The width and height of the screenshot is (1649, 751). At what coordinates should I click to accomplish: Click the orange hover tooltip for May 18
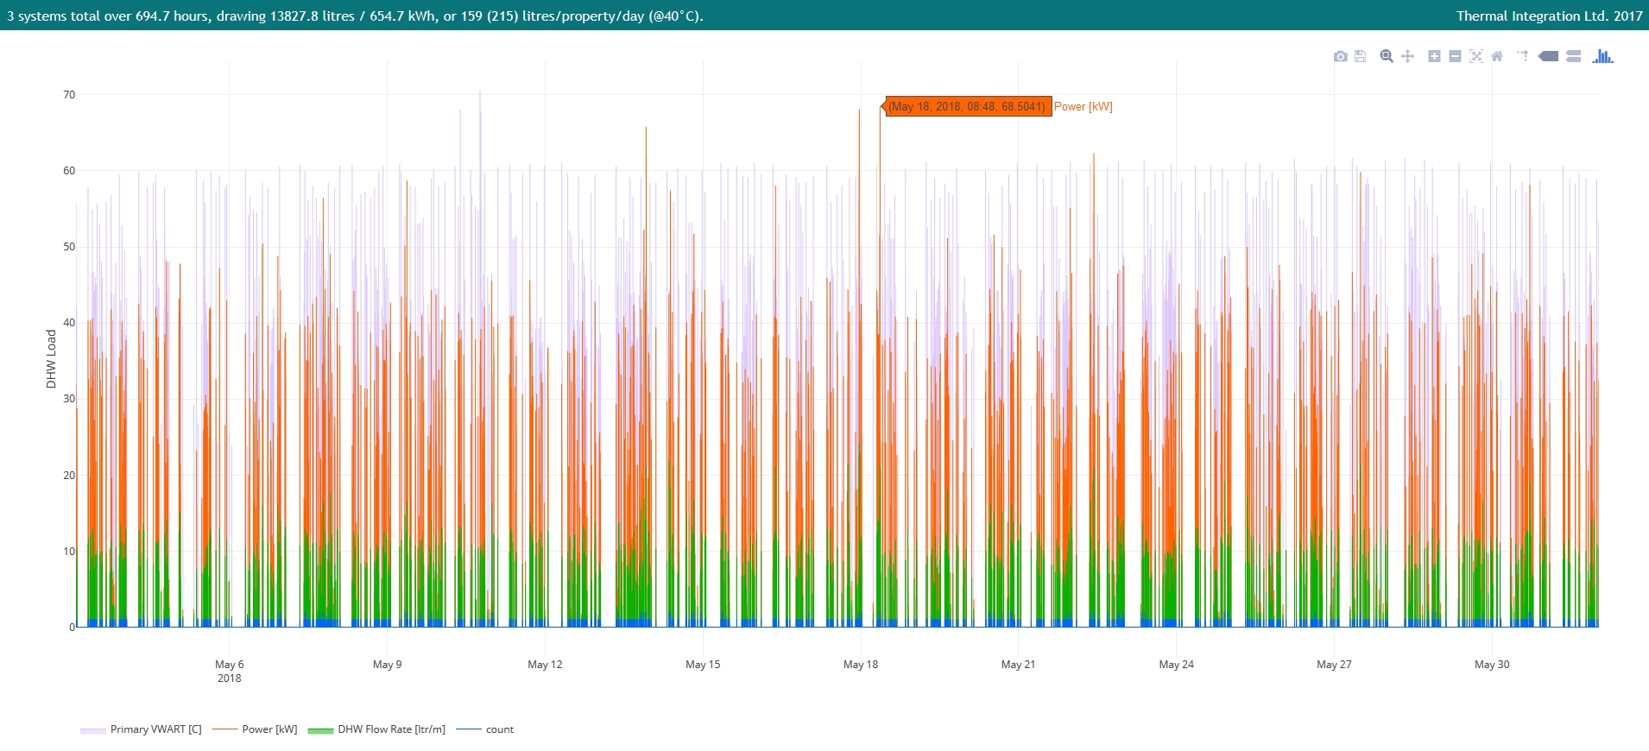967,106
